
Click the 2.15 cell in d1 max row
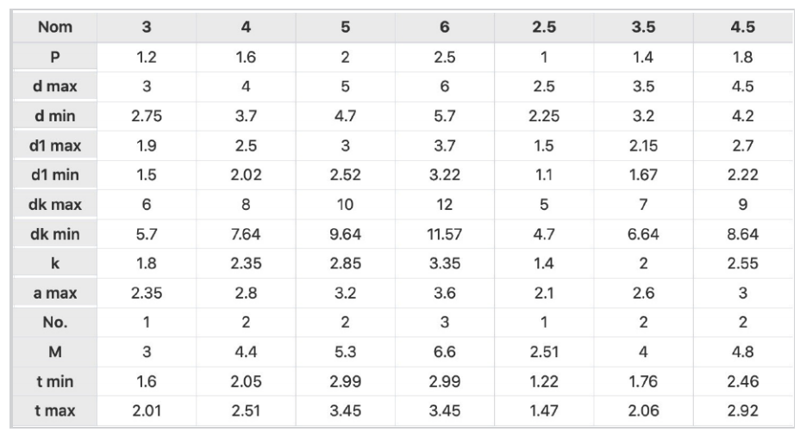coord(643,145)
